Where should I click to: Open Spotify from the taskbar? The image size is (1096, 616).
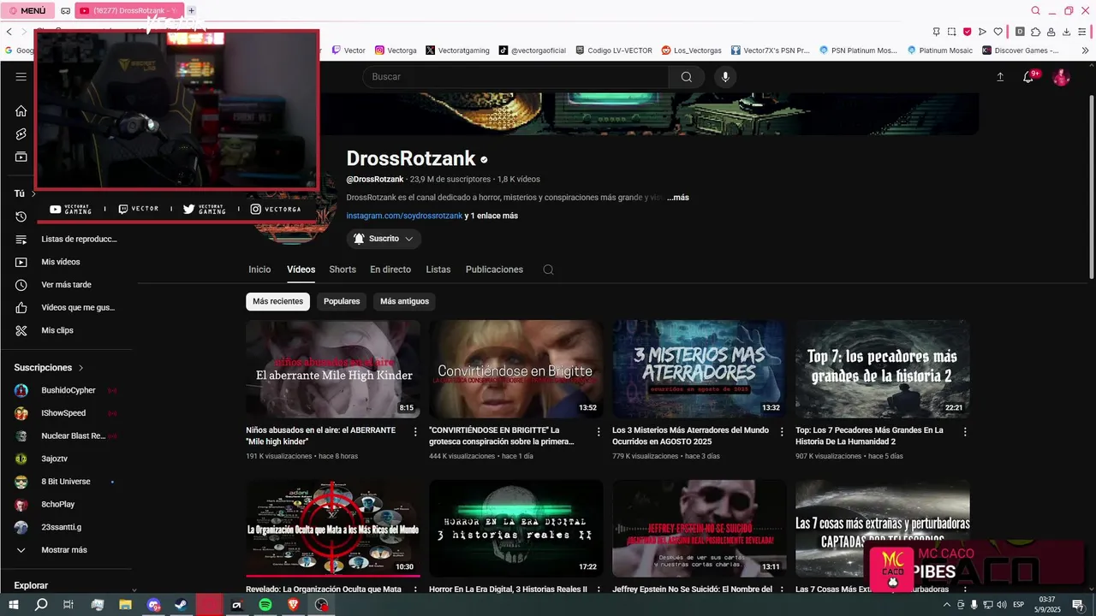[265, 605]
